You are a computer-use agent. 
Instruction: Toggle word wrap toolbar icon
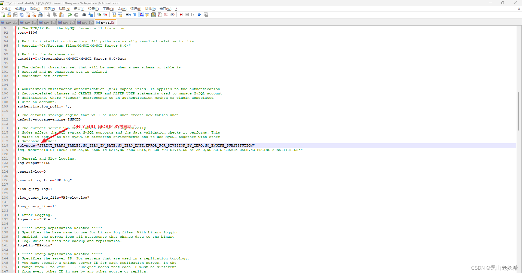pos(129,15)
